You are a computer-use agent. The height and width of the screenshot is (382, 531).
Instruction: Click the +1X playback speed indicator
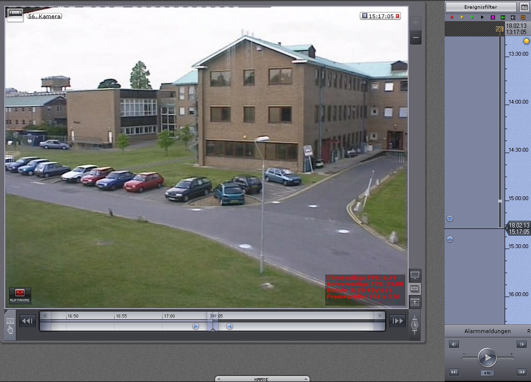point(487,373)
